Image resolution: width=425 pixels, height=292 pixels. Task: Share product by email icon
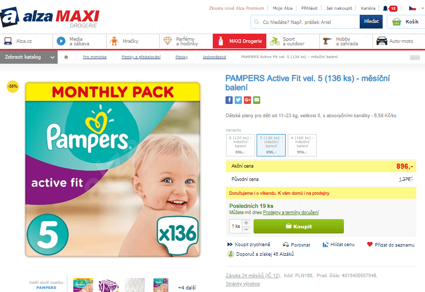pyautogui.click(x=257, y=100)
